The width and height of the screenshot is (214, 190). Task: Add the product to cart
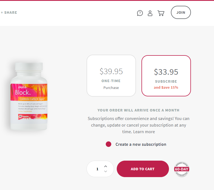click(x=143, y=169)
